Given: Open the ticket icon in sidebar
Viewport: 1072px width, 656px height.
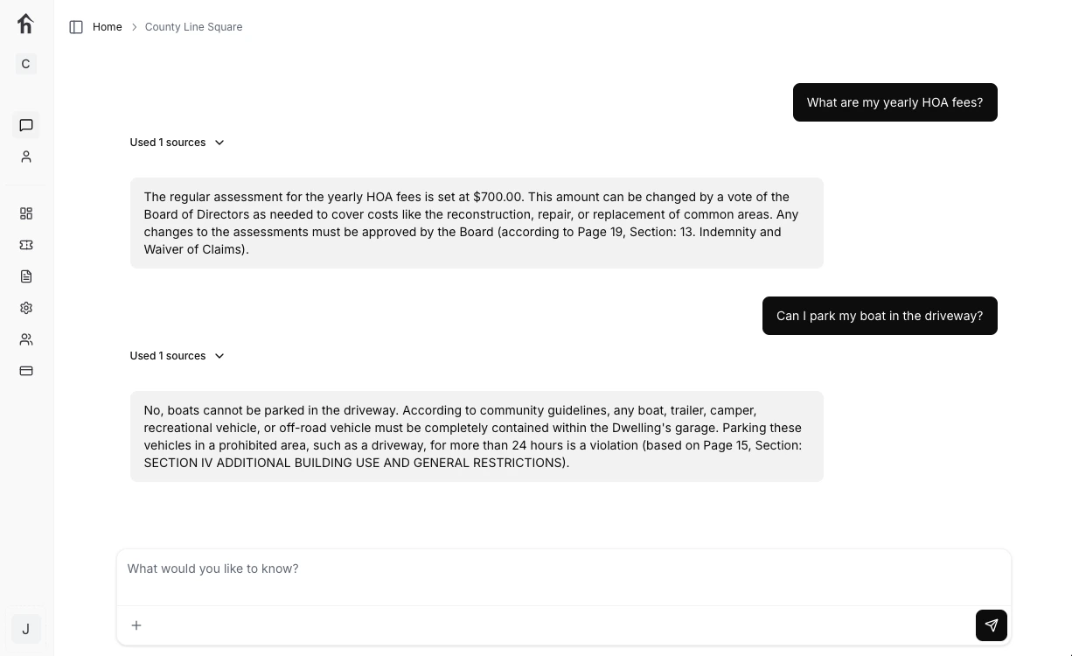Looking at the screenshot, I should click(x=26, y=245).
